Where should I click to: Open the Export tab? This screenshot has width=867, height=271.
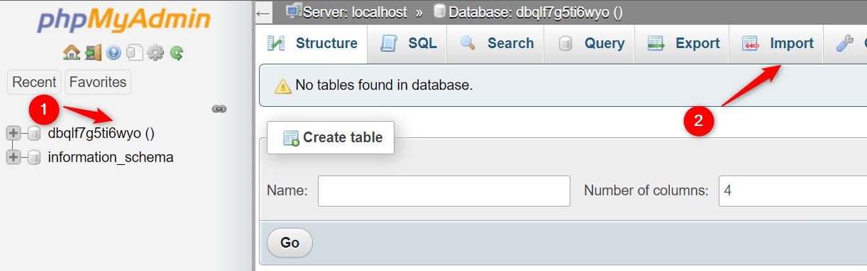pyautogui.click(x=683, y=43)
